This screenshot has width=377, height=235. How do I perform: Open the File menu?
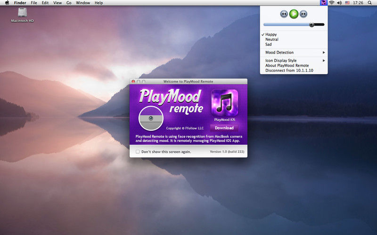click(34, 3)
